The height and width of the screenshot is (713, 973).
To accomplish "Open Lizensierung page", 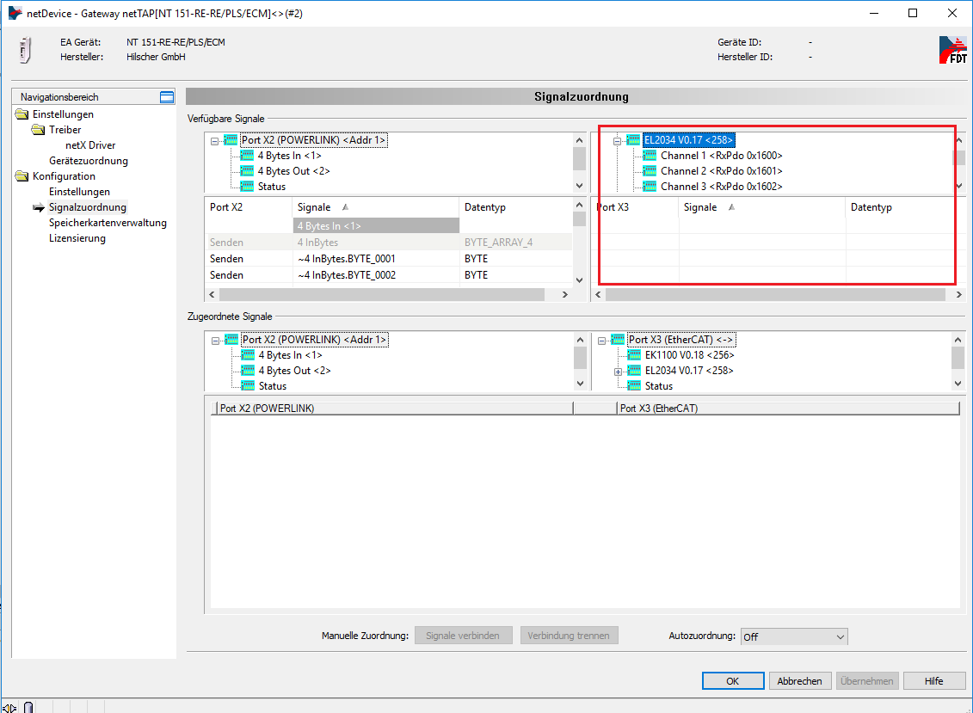I will (x=77, y=238).
